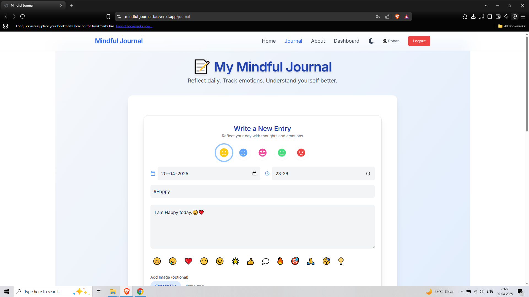Add the praying hands emoji
The image size is (529, 297).
(311, 261)
